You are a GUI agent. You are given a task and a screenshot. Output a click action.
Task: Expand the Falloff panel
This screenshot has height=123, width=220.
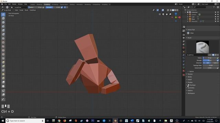point(189,80)
